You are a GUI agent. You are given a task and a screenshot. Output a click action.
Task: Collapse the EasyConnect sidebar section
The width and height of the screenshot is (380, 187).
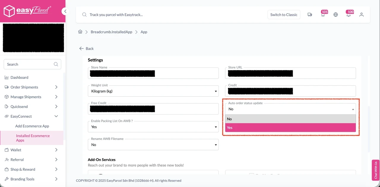56,116
